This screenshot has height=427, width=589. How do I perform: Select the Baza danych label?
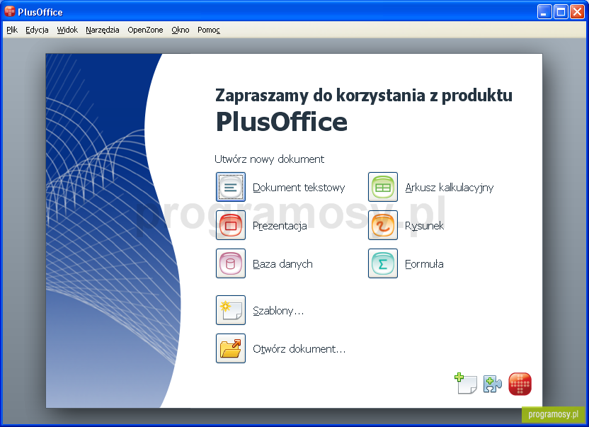click(282, 264)
